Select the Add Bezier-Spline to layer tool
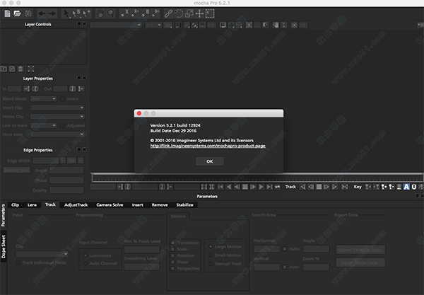The image size is (424, 295). (x=155, y=13)
